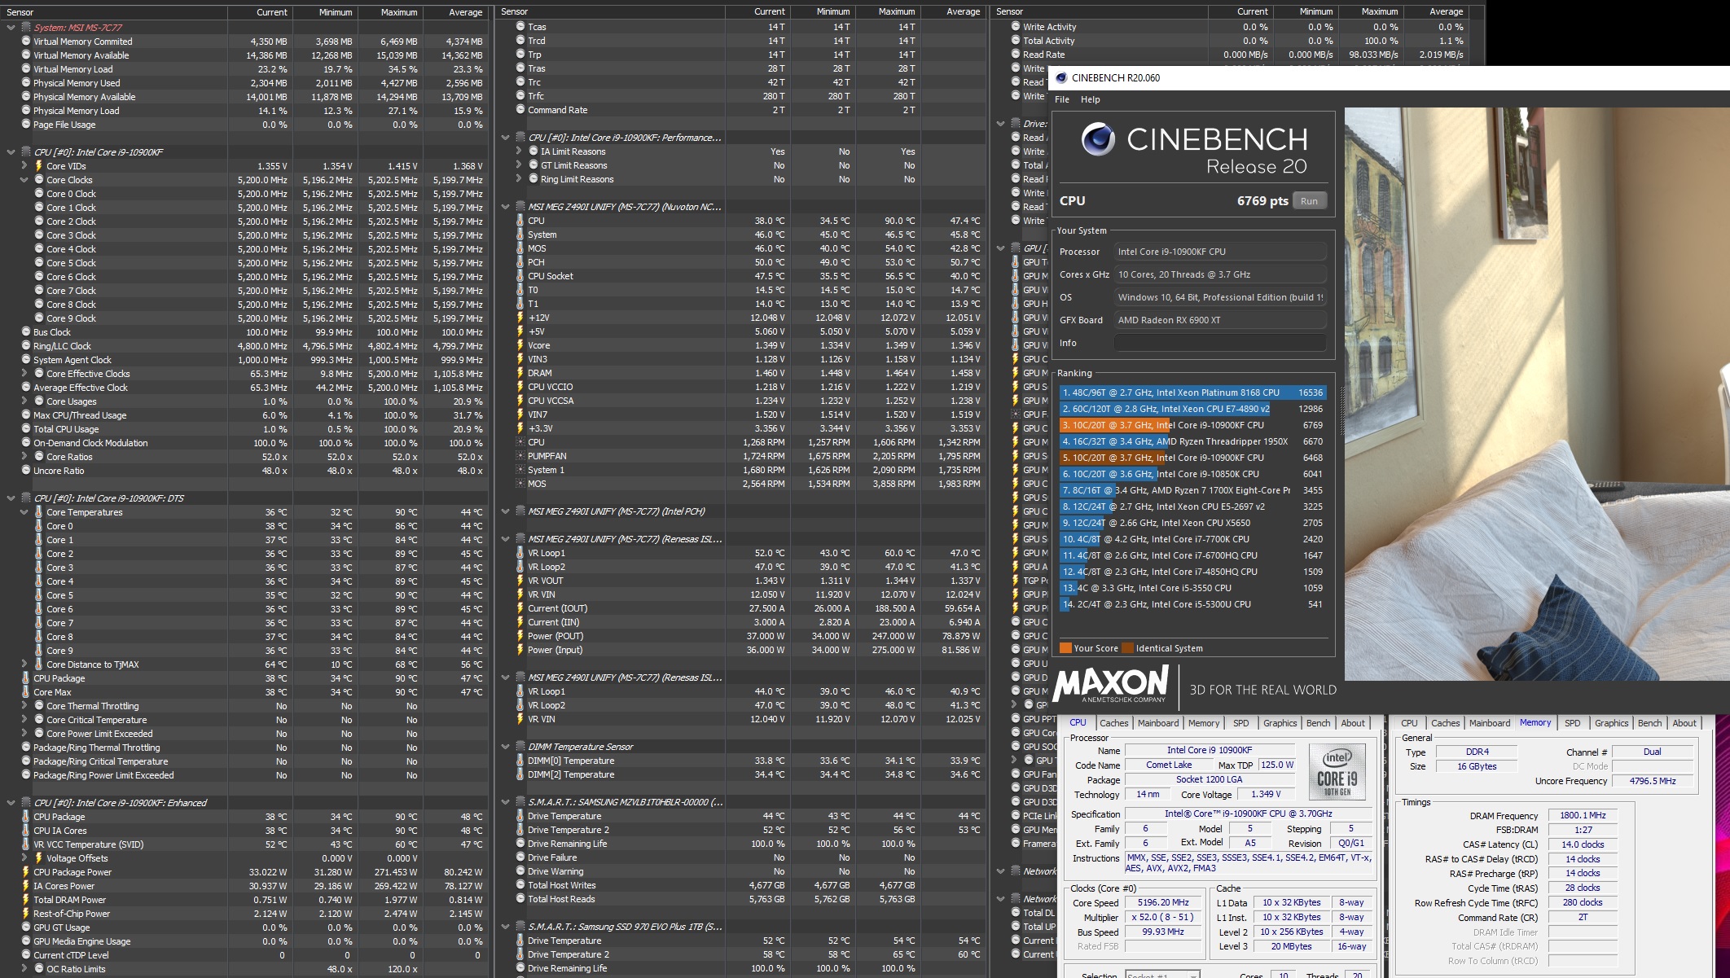Click the Your Score orange legend swatch
Image resolution: width=1730 pixels, height=978 pixels.
1065,648
